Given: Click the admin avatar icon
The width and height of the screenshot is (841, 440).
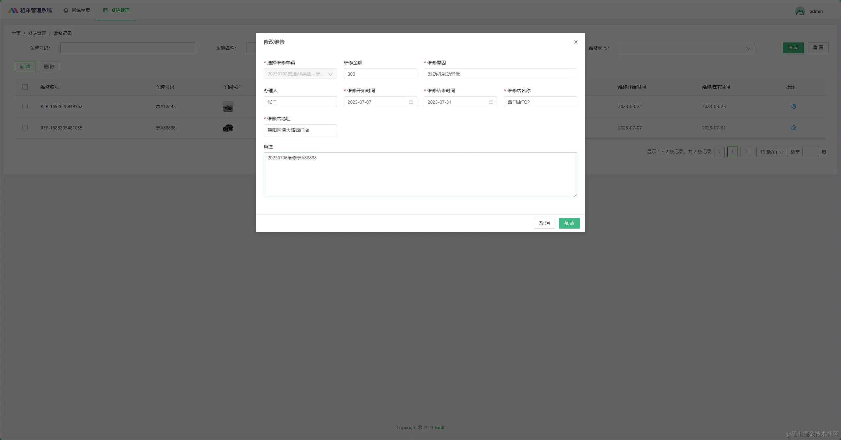Looking at the screenshot, I should [800, 11].
